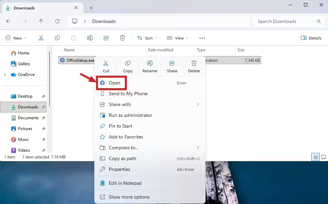Go up one folder with Up arrow

click(x=41, y=21)
